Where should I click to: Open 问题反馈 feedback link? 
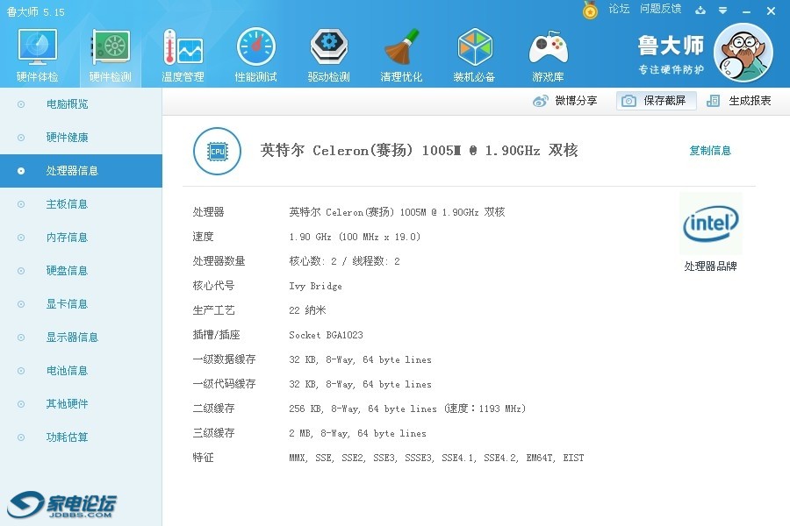pyautogui.click(x=660, y=9)
